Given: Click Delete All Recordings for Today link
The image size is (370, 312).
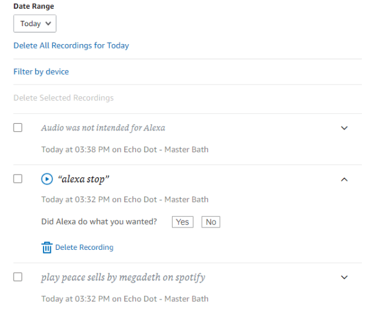Looking at the screenshot, I should [x=71, y=45].
